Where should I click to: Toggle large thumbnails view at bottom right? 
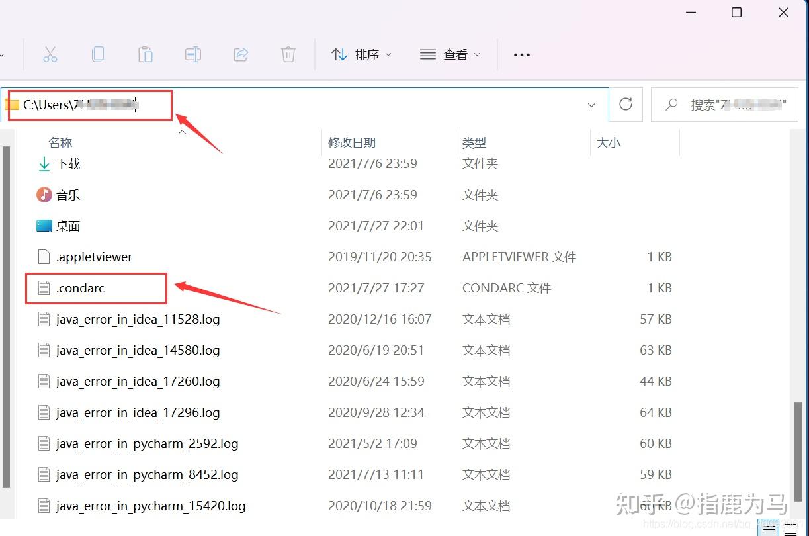pos(791,529)
